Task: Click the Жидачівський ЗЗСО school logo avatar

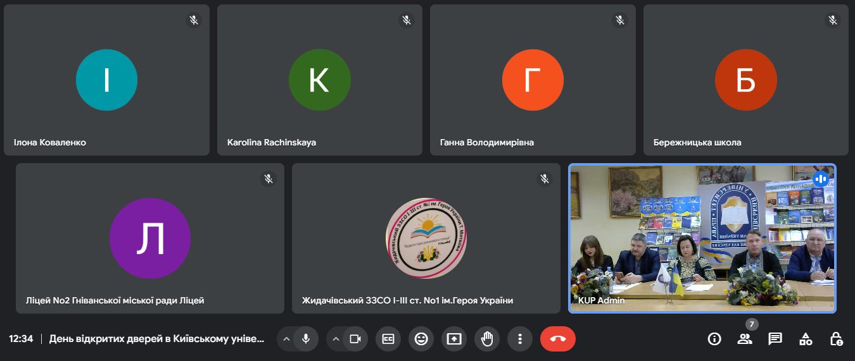Action: click(426, 238)
